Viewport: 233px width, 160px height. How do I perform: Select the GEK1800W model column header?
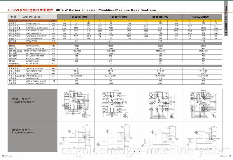pyautogui.click(x=159, y=17)
